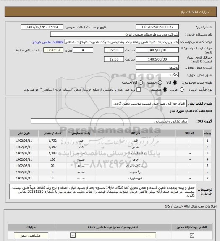Click the مشاهده مجوز button
The width and height of the screenshot is (220, 241).
click(31, 236)
